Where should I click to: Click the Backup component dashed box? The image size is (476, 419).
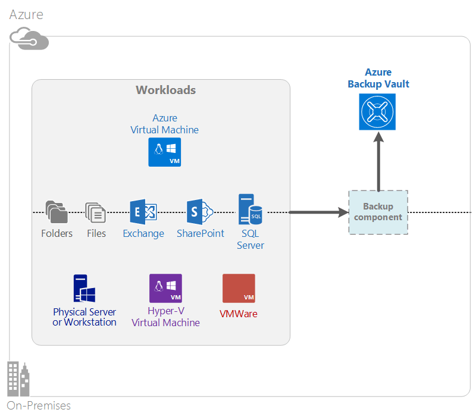click(x=378, y=212)
